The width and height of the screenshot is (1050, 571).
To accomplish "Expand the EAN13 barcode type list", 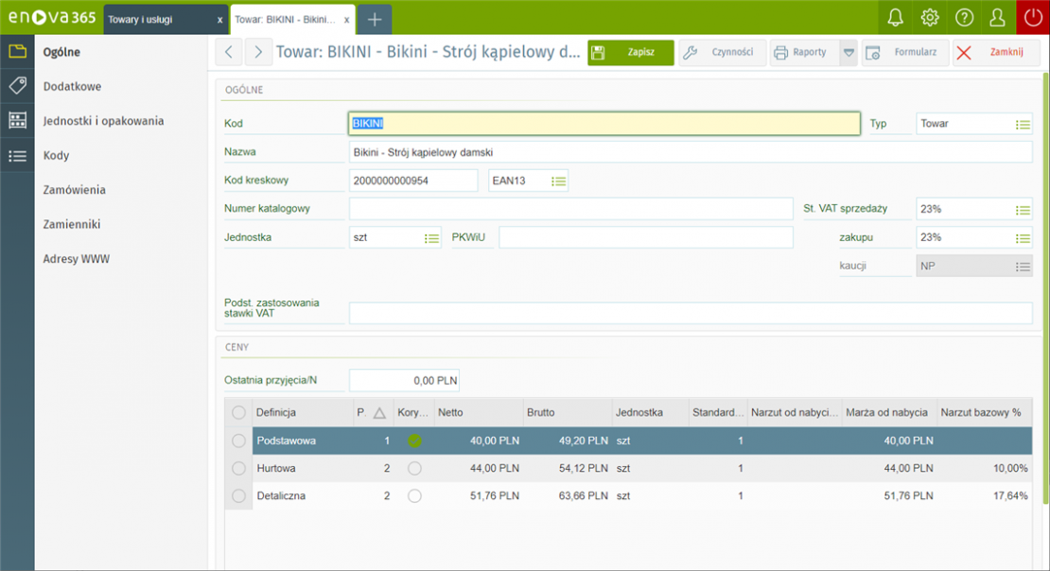I will [559, 181].
